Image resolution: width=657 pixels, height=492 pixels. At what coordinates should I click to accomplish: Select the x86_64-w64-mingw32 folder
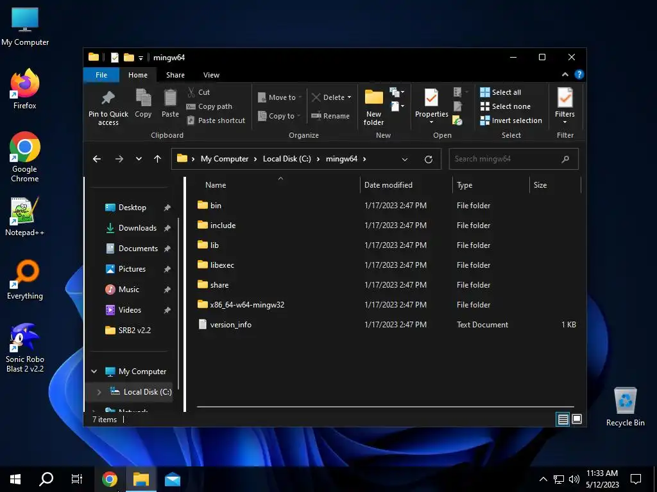386,304
